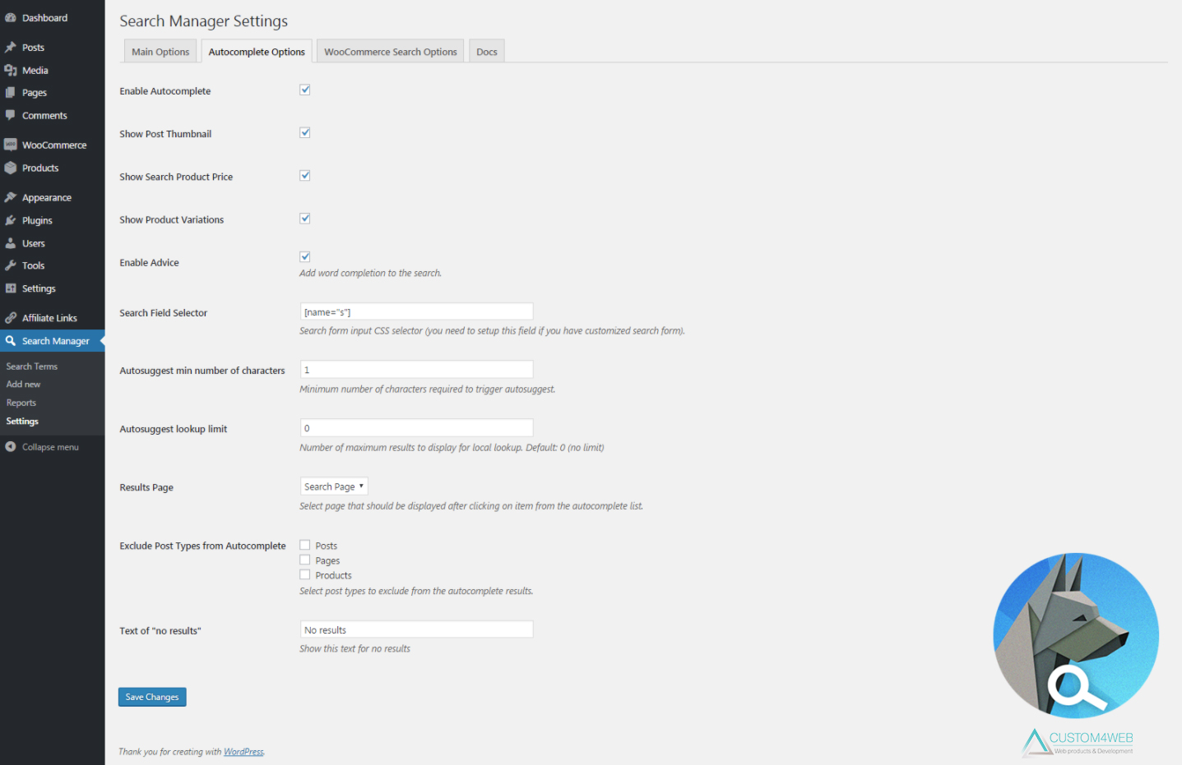Follow the WordPress footer link
1182x765 pixels.
pos(243,752)
